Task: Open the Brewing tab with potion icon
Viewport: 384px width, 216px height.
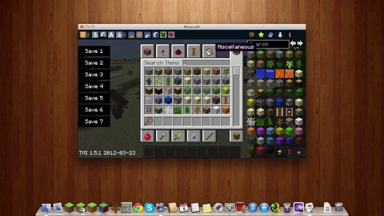Action: (194, 136)
